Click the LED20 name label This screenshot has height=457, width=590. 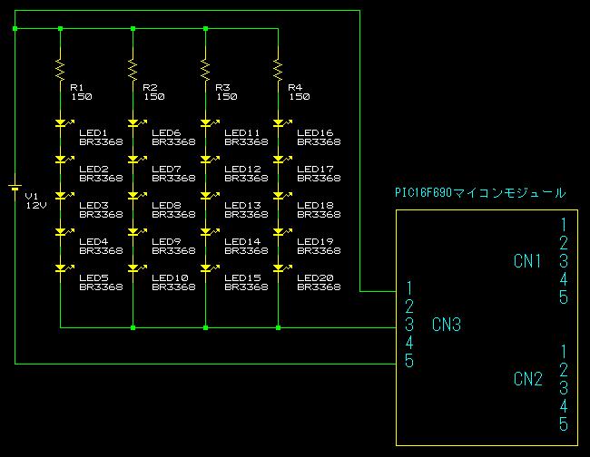pyautogui.click(x=315, y=278)
